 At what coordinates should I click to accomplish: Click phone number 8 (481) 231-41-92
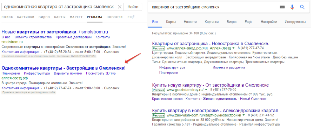[x=261, y=115]
